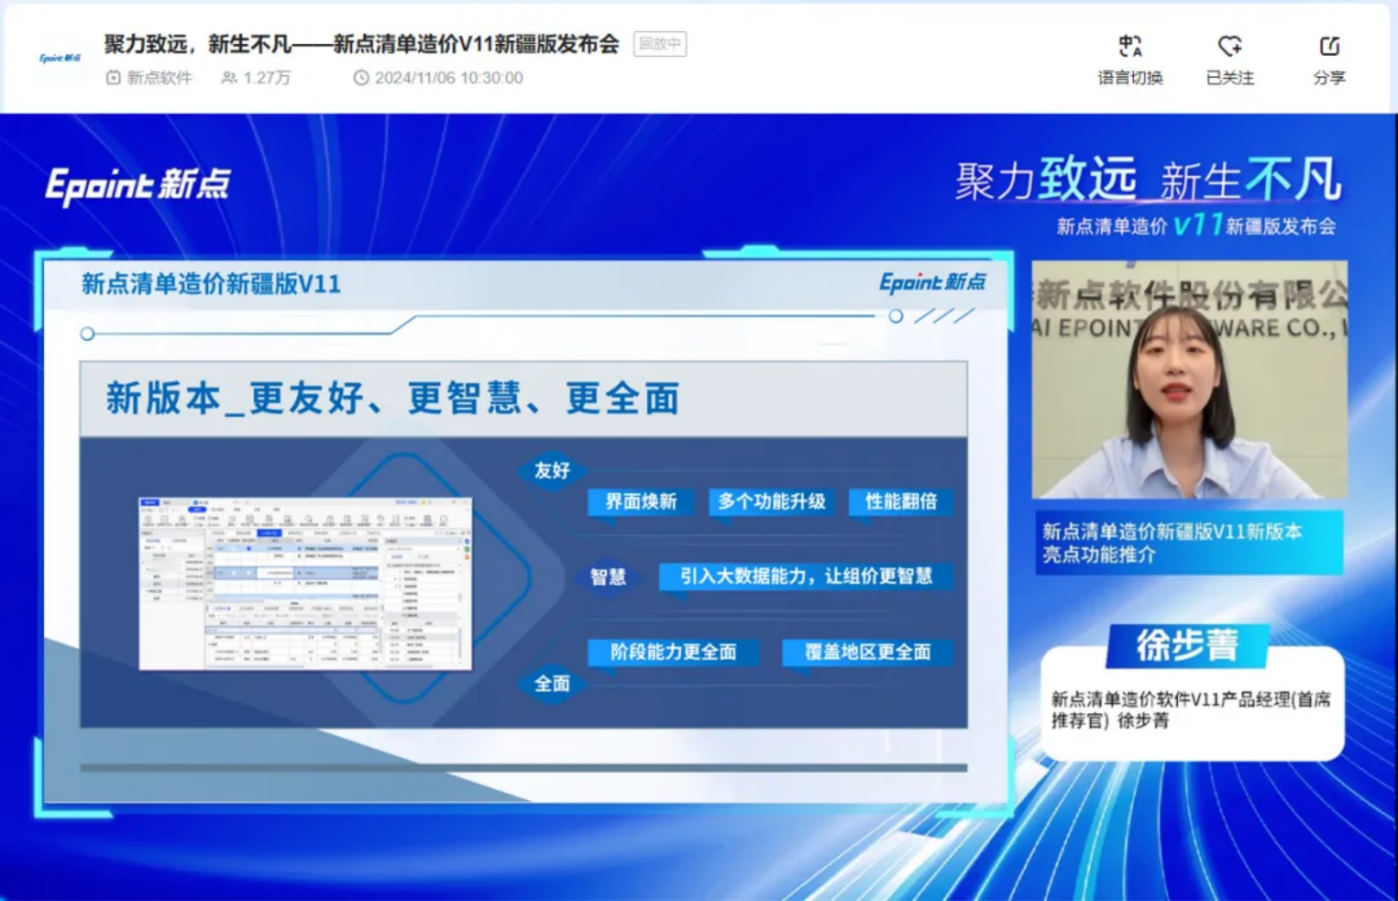Screen dimensions: 1398x901
Task: Click the viewer count 1.27万
Action: tap(267, 78)
